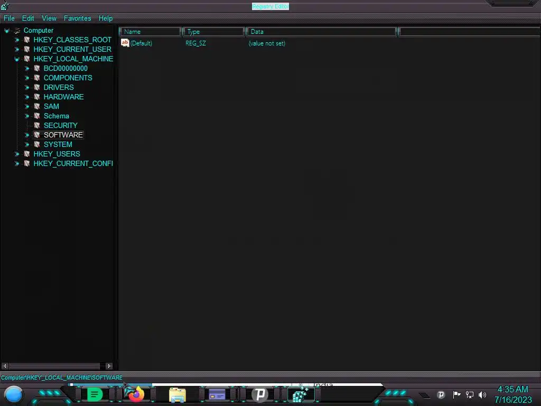This screenshot has width=541, height=406.
Task: Expand HKEY_USERS arrow
Action: pyautogui.click(x=16, y=154)
